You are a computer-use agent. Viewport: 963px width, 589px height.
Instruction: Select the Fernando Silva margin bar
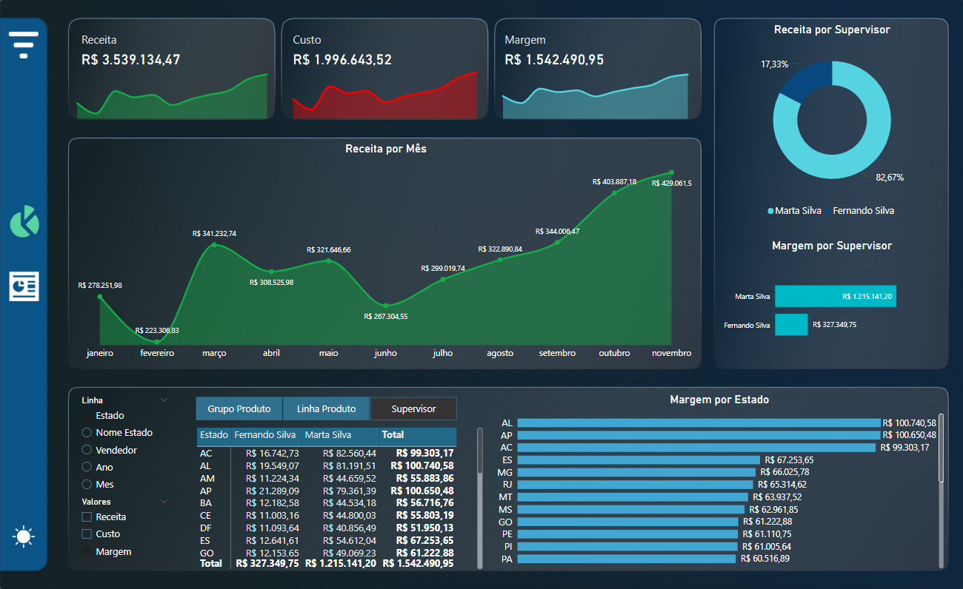791,324
